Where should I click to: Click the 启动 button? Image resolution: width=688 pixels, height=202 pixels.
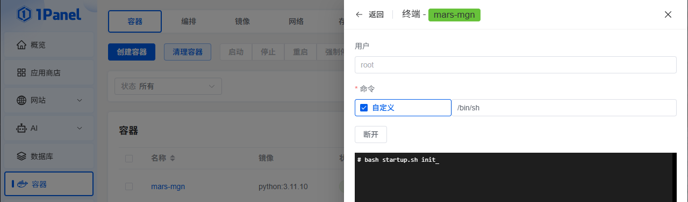click(x=236, y=52)
